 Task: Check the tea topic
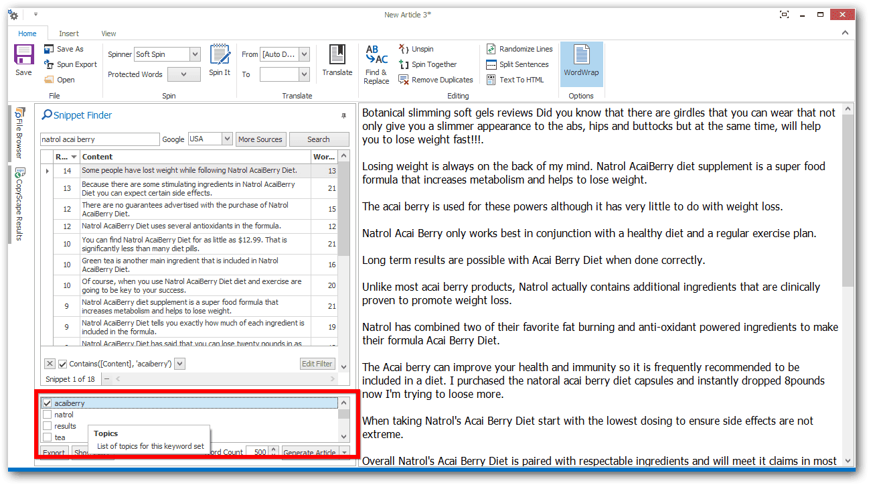tap(48, 437)
